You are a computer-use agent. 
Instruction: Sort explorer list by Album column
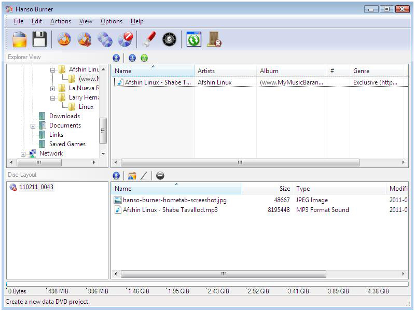pyautogui.click(x=292, y=70)
